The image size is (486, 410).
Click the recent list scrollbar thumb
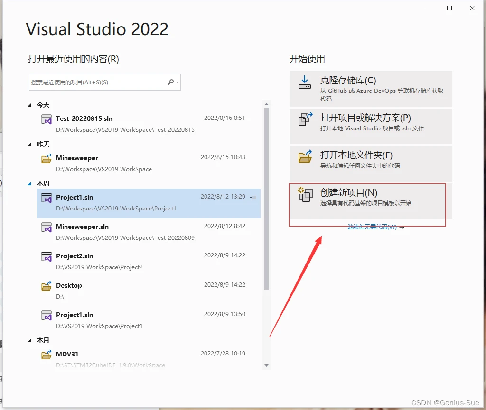pos(267,199)
